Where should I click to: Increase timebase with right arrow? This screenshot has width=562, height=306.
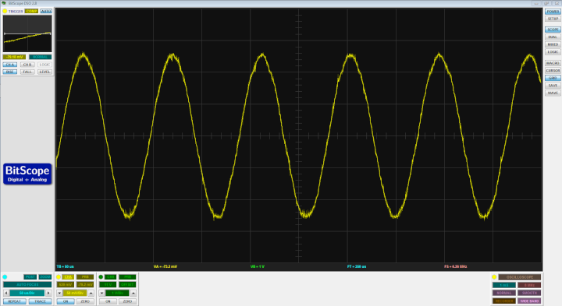tap(48, 293)
